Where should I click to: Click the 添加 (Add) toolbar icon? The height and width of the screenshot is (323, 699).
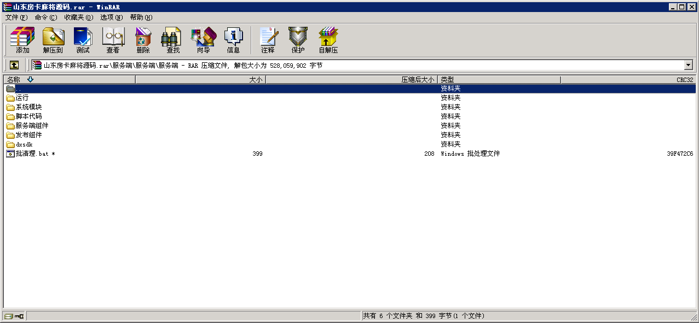22,40
